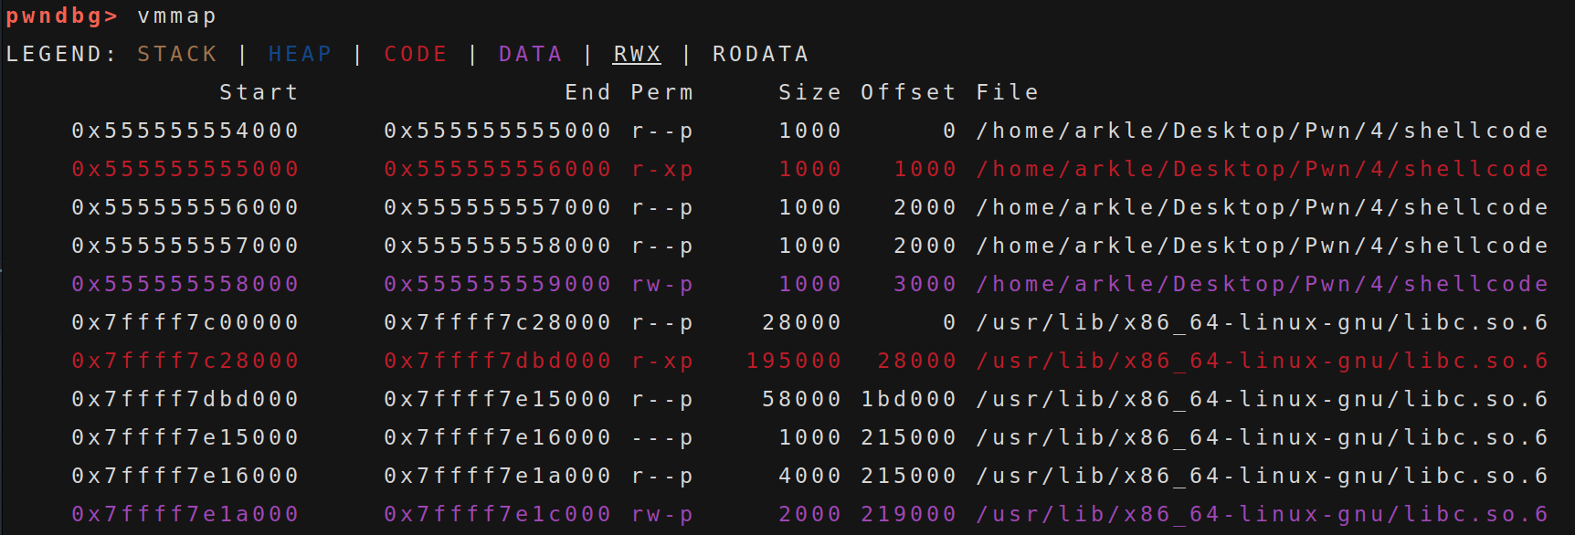Click the vmmap command text
1575x535 pixels.
click(x=177, y=16)
